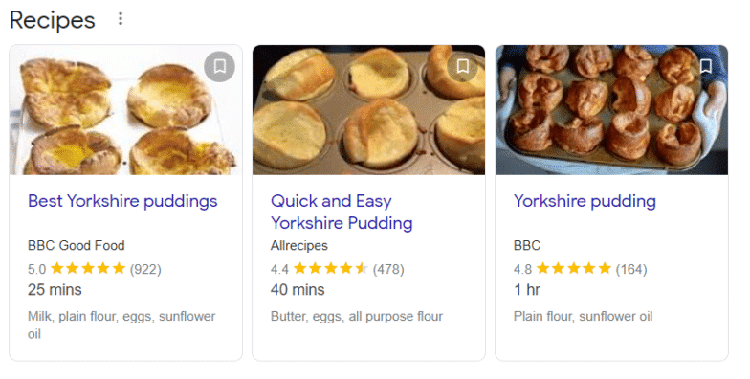
Task: Select the BBC Good Food source label
Action: click(77, 245)
